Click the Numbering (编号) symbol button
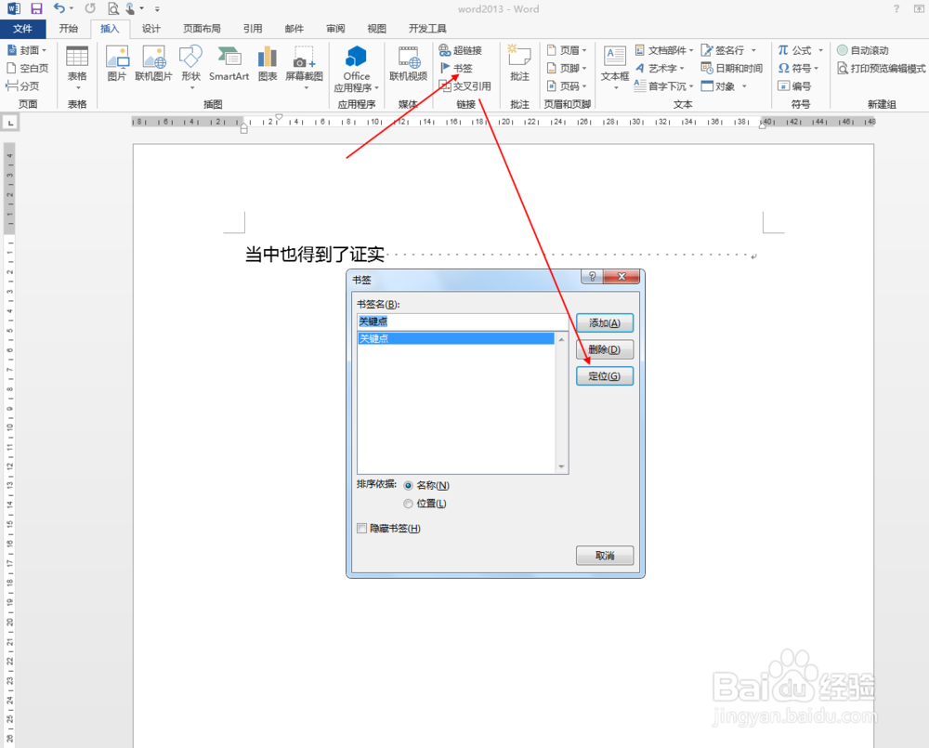This screenshot has width=929, height=748. click(x=793, y=85)
